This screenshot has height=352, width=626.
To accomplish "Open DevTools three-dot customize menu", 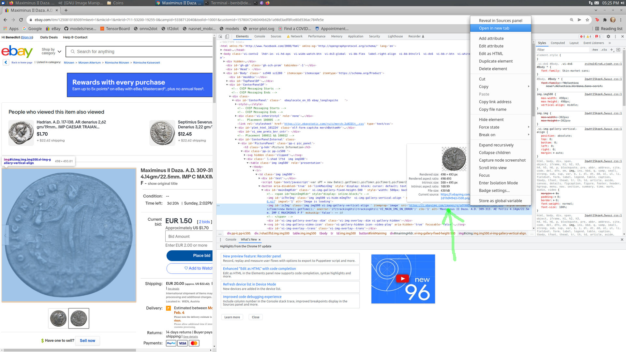I will tap(615, 37).
